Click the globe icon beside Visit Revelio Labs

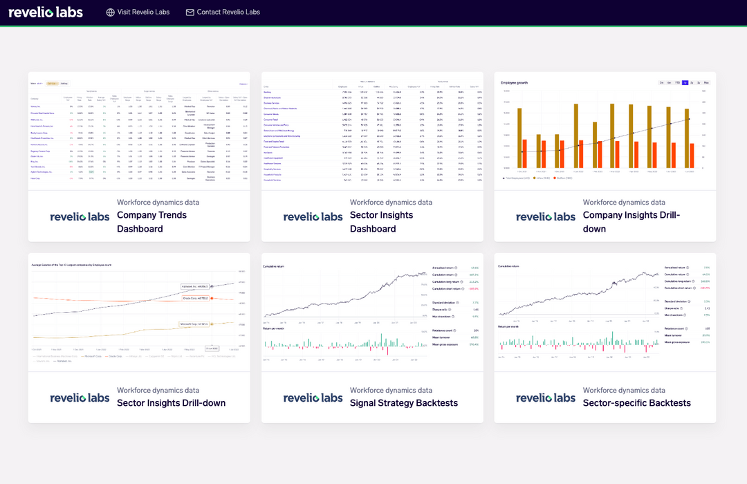(x=109, y=12)
